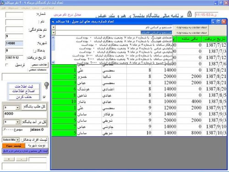Viewport: 229px width, 172px height.
Task: Select the برفکار سامان entry in the dropdown list
Action: click(114, 45)
